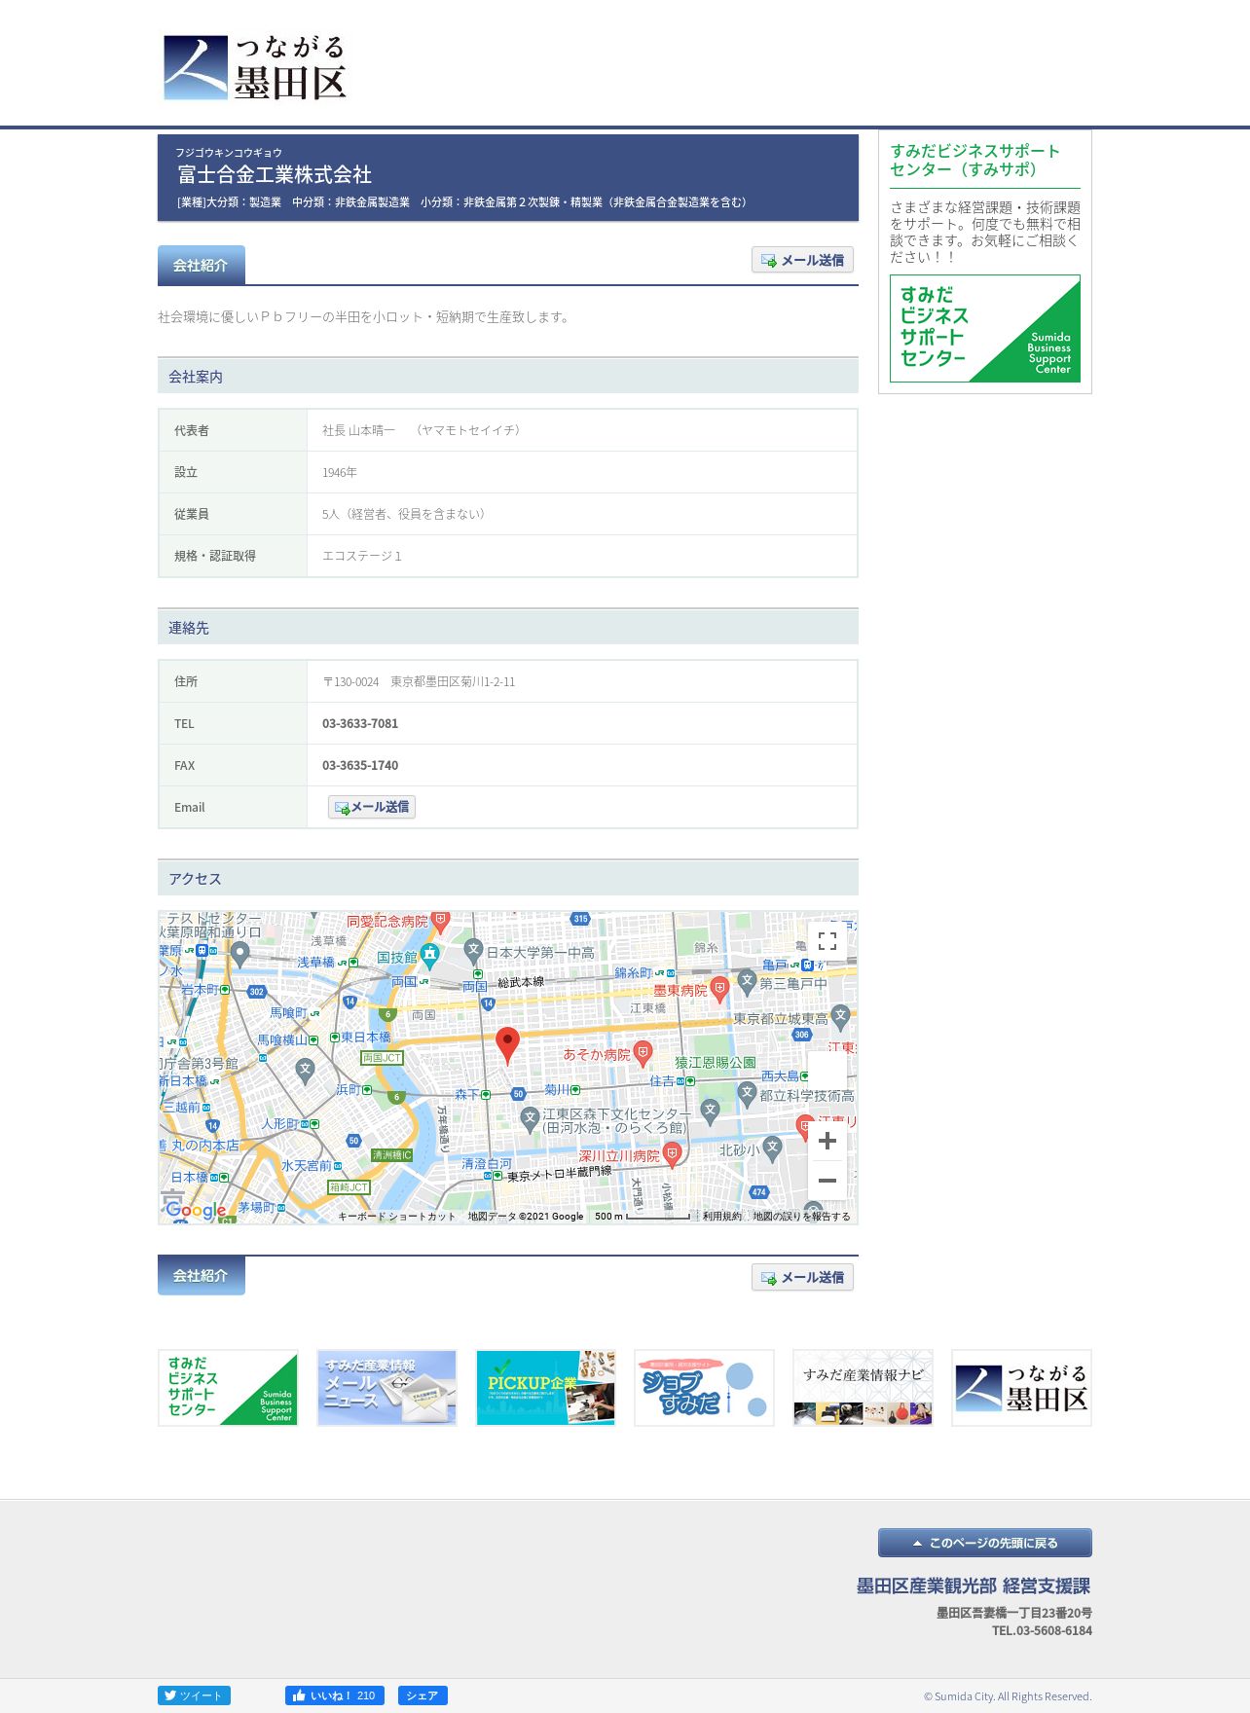Open the footer つながる墨田区 banner

tap(1021, 1388)
